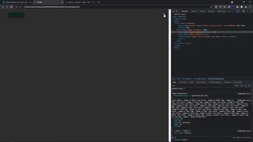The height and width of the screenshot is (142, 253).
Task: Show more DevTools tabs with the chevron
Action: [x=229, y=11]
